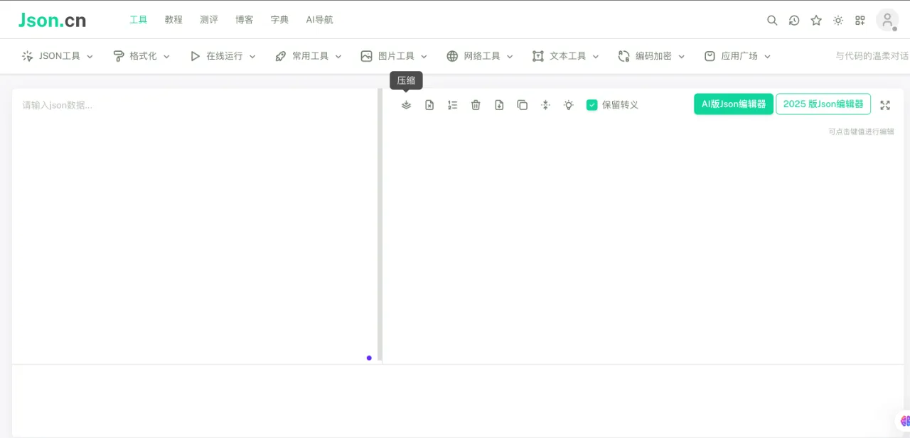Expand the 在线运行 dropdown menu

223,56
